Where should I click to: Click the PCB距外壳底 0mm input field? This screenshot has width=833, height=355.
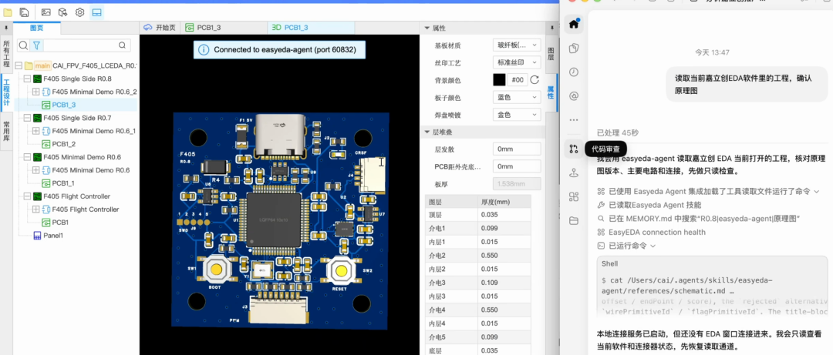(516, 166)
